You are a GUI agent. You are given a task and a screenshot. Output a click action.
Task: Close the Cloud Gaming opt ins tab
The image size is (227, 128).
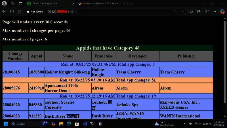[73, 3]
